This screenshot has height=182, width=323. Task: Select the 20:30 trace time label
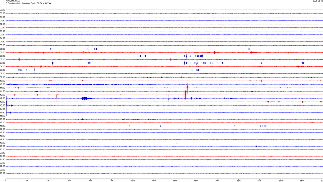(2, 153)
